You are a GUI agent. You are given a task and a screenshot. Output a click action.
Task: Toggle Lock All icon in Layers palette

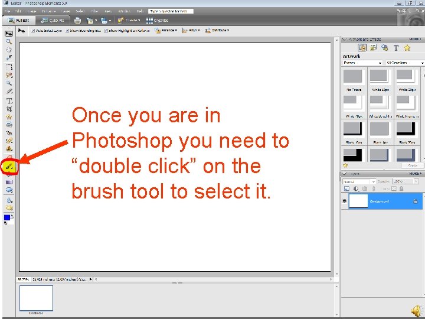coord(401,188)
